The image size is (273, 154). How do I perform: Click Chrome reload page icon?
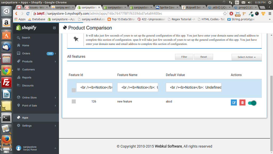click(28, 13)
